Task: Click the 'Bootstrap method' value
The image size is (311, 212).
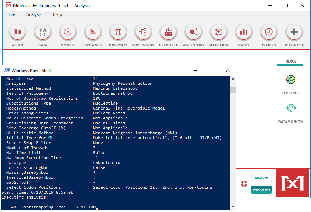Action: pos(113,93)
